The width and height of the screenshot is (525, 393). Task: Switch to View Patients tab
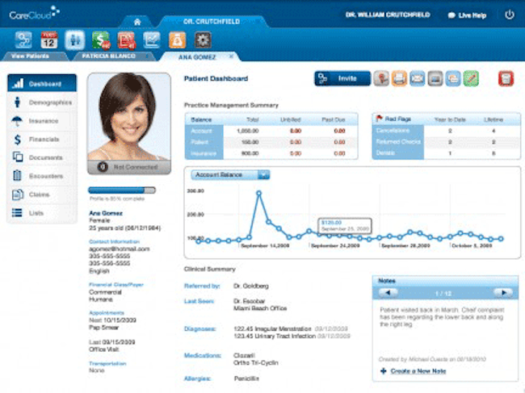pos(30,56)
